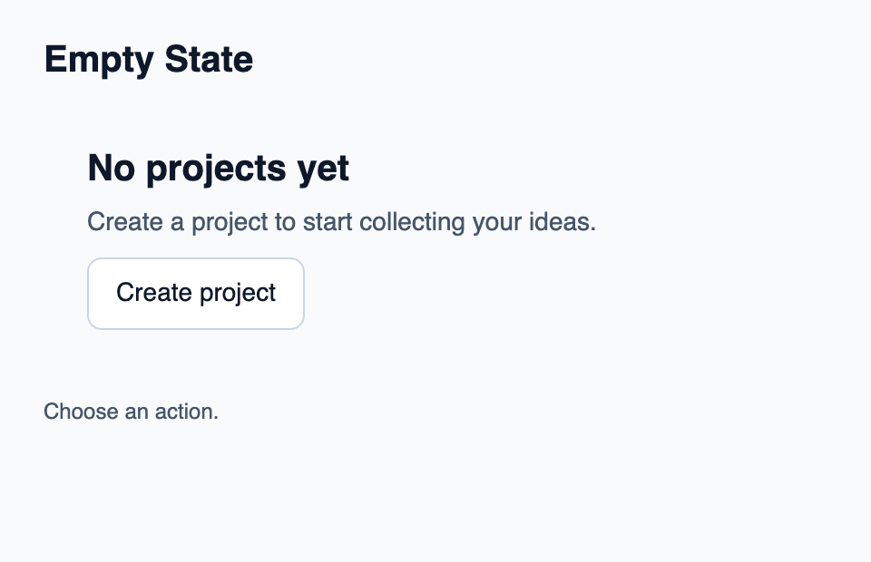Click the word 'start' in the description

pyautogui.click(x=328, y=222)
